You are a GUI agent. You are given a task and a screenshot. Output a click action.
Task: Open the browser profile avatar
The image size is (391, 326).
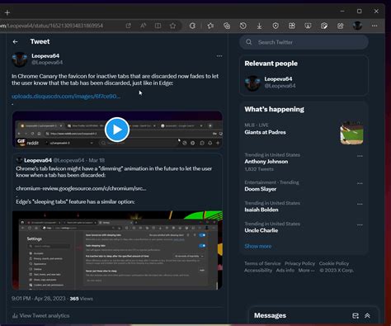[357, 26]
